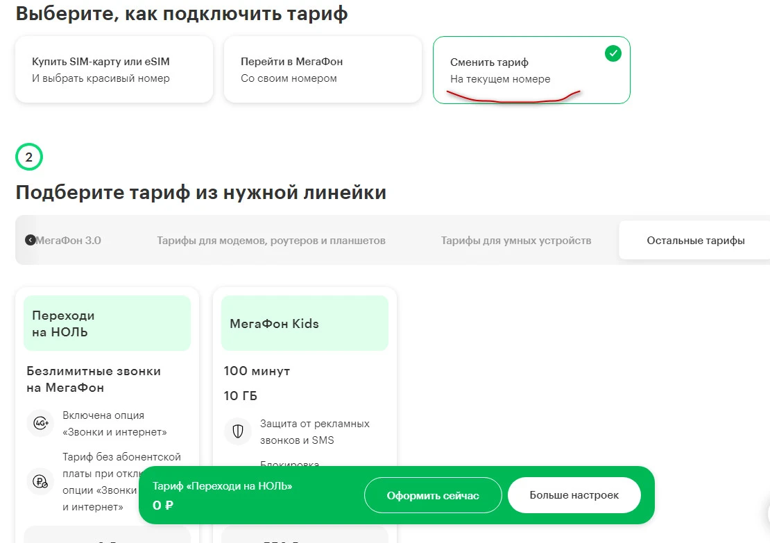Click 'Тариф «Переходи на НОЛЬ»' label in green bar

pyautogui.click(x=222, y=486)
